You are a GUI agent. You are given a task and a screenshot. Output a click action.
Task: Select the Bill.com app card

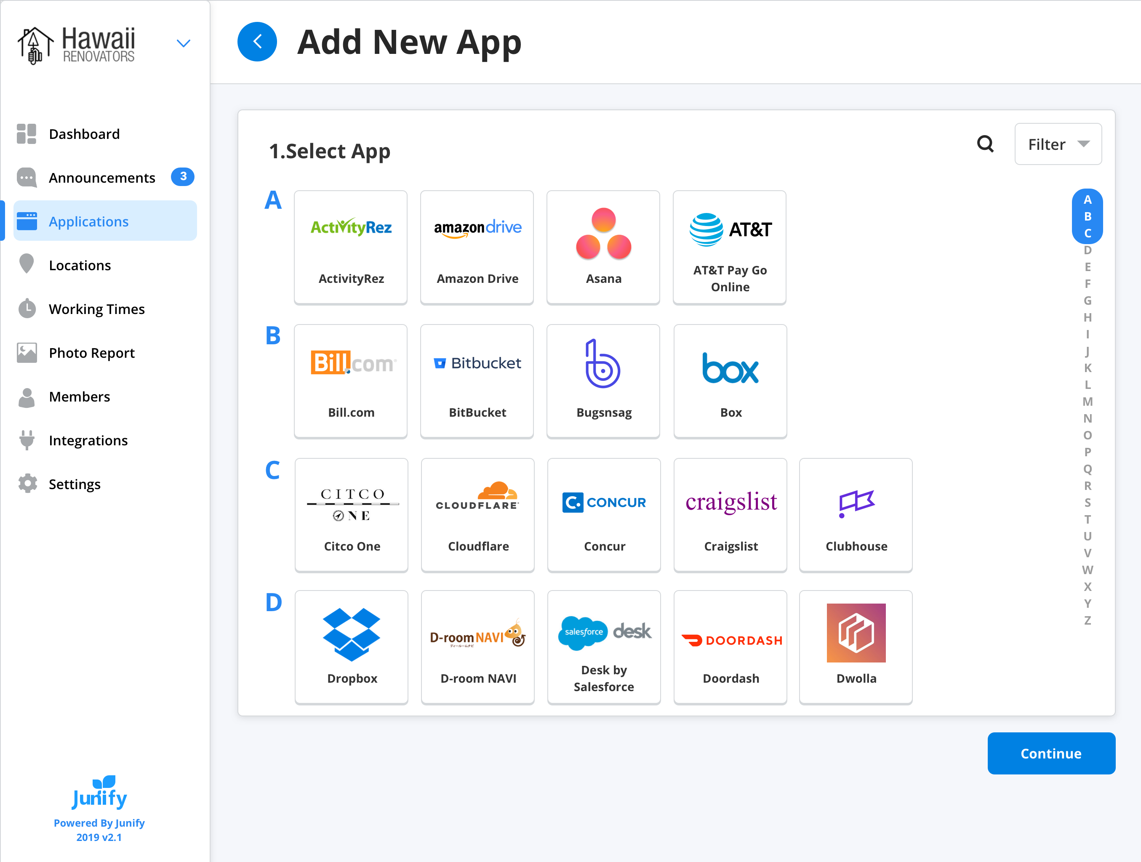coord(351,381)
